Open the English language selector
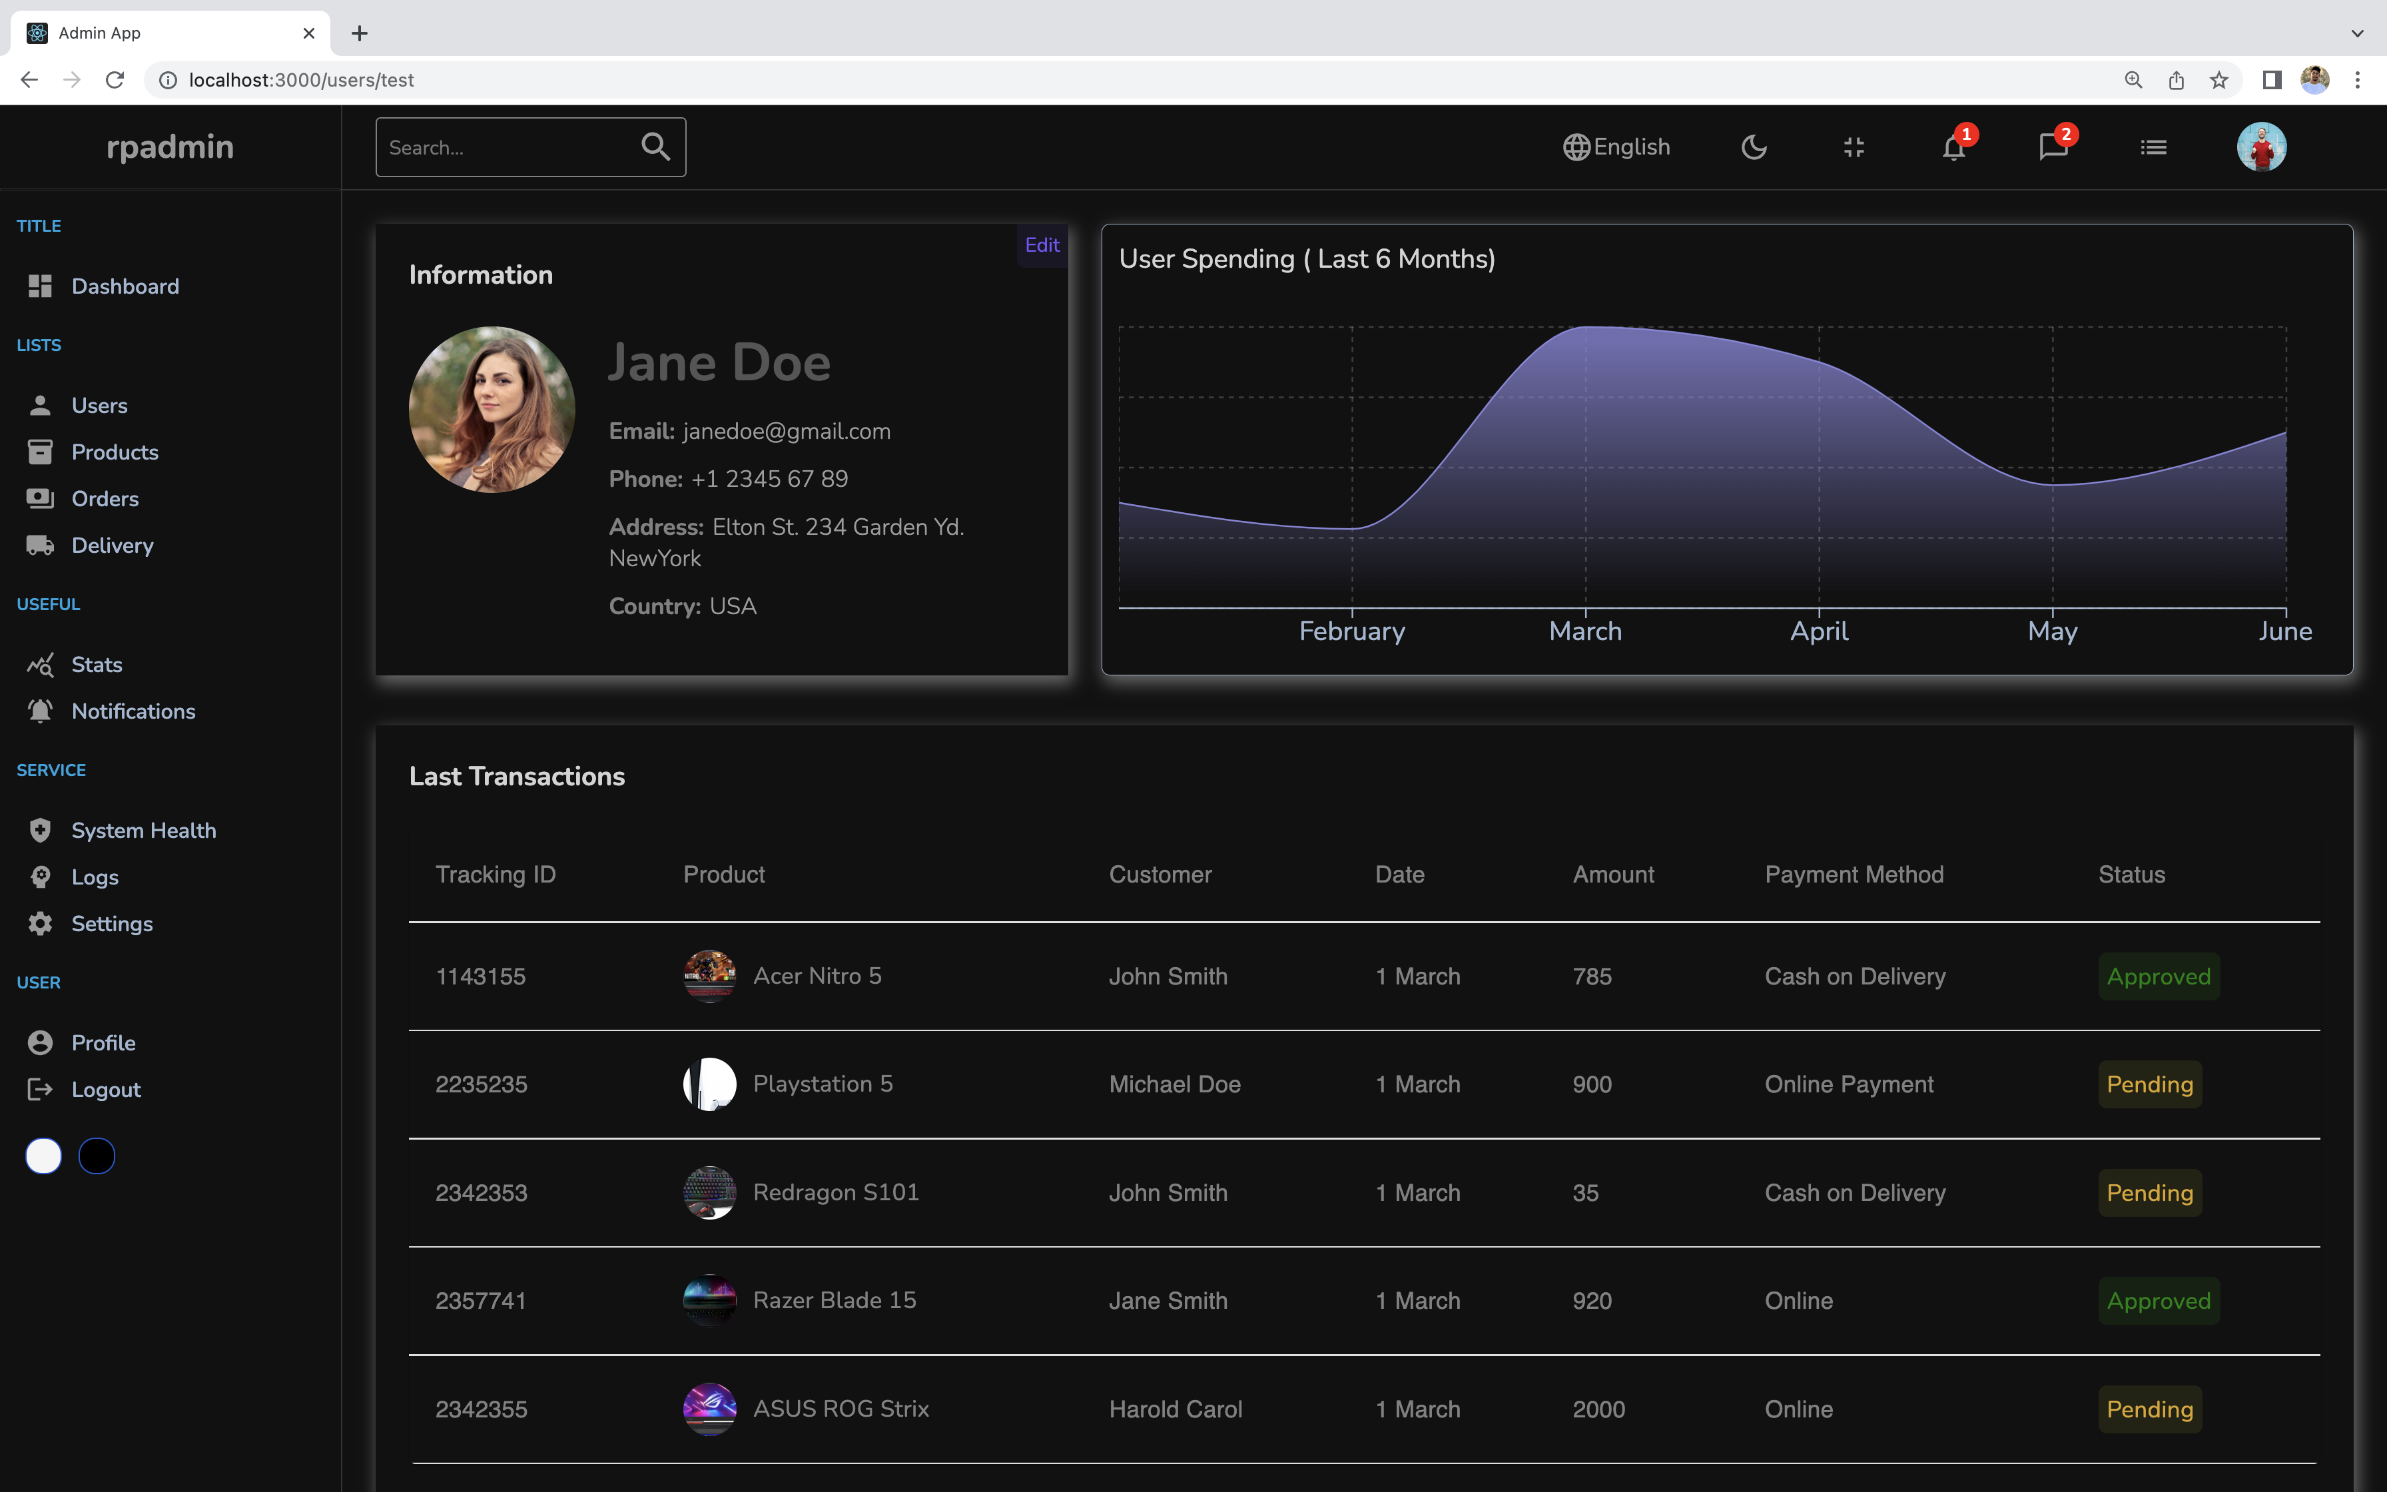 coord(1616,147)
